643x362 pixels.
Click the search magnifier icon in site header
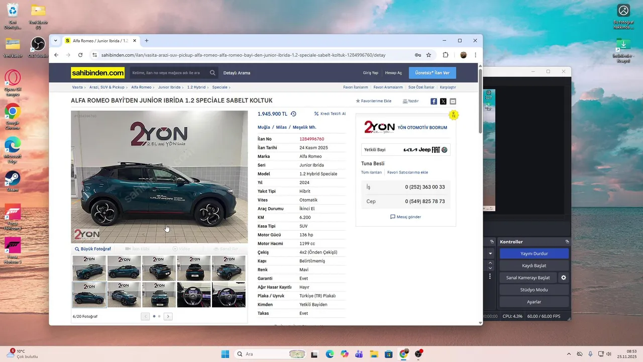tap(213, 73)
